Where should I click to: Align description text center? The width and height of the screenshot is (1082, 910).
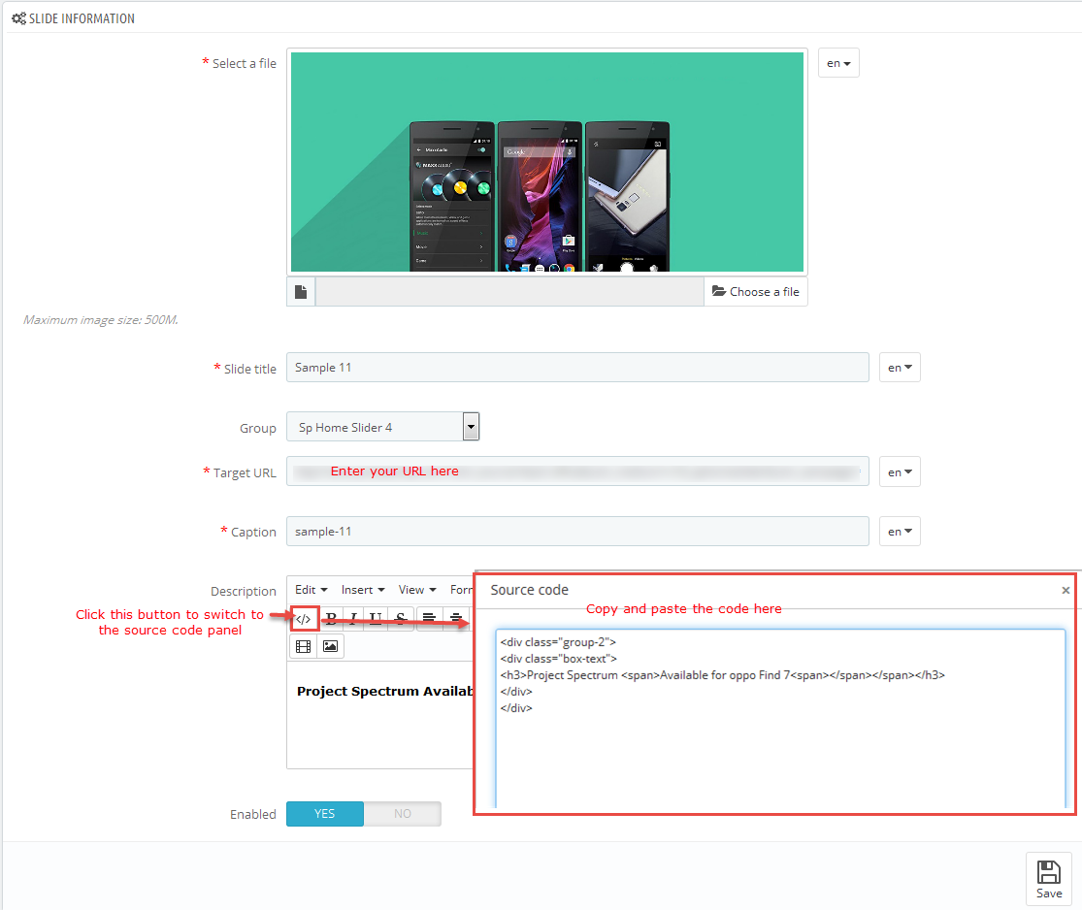[x=455, y=618]
